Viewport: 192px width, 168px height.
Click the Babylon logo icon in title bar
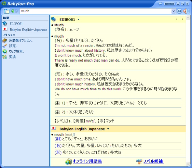click(x=4, y=3)
